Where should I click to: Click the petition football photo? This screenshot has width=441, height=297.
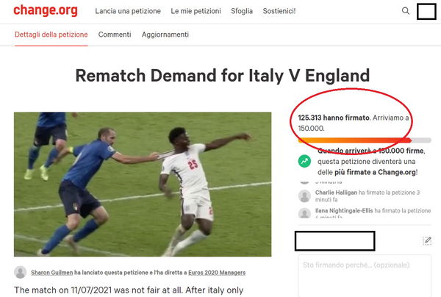(143, 185)
